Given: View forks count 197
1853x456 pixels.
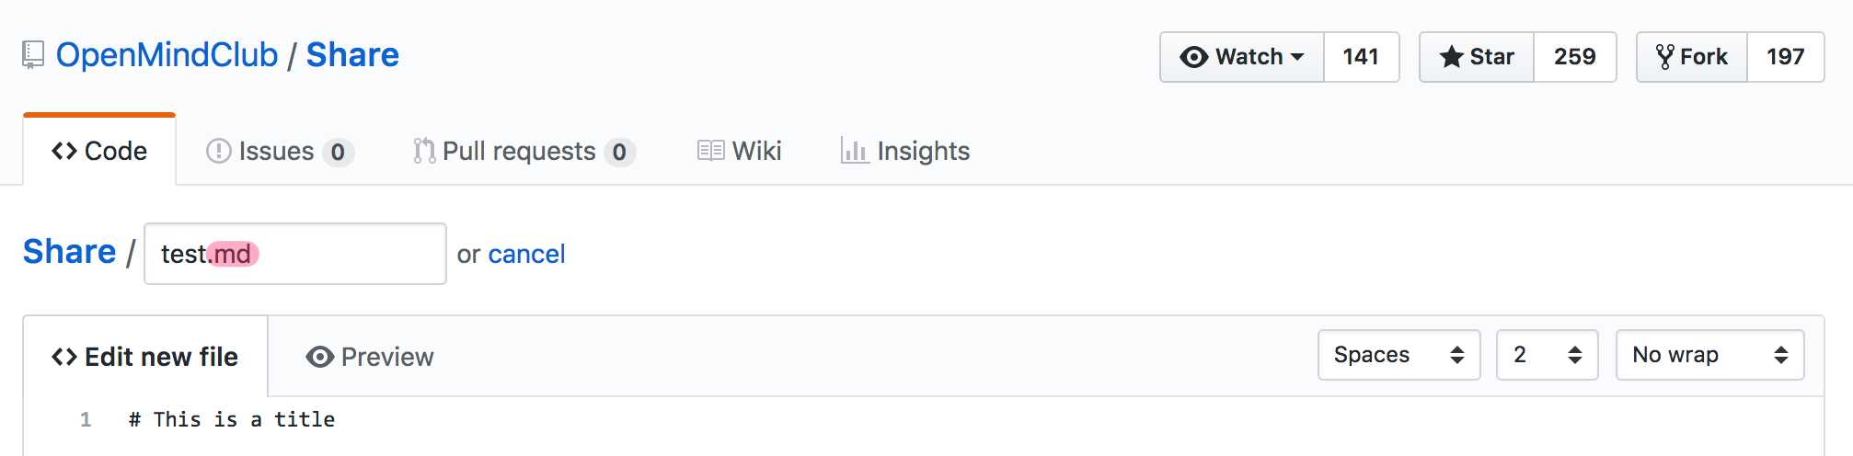Looking at the screenshot, I should pos(1785,57).
